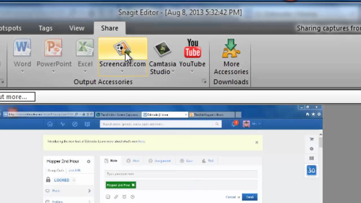The width and height of the screenshot is (361, 203).
Task: Open Hopper 2nd Hour group settings gear
Action: pyautogui.click(x=89, y=162)
